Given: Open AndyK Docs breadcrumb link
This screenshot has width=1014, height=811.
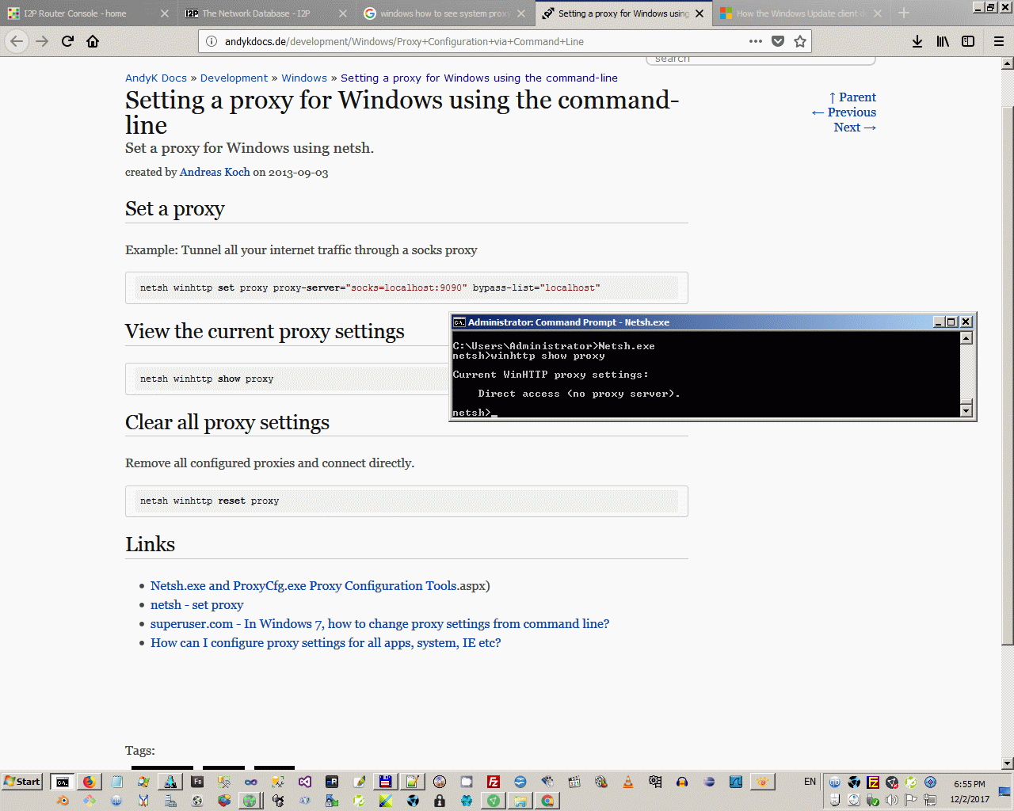Looking at the screenshot, I should (x=156, y=78).
